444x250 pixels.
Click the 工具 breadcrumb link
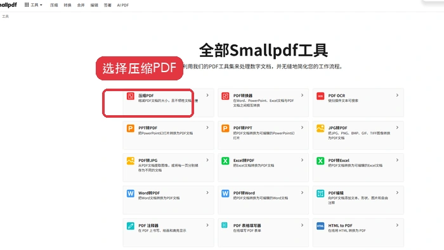pyautogui.click(x=5, y=16)
